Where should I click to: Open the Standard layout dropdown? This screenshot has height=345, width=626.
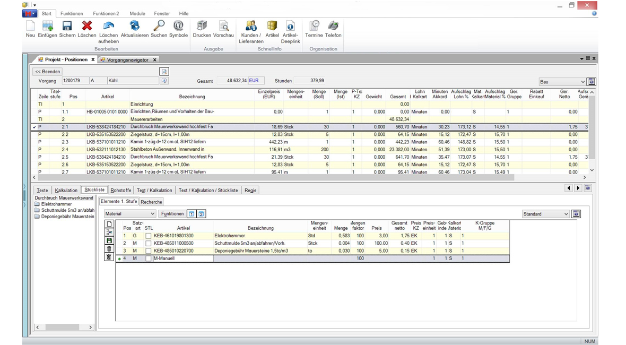[x=566, y=214]
